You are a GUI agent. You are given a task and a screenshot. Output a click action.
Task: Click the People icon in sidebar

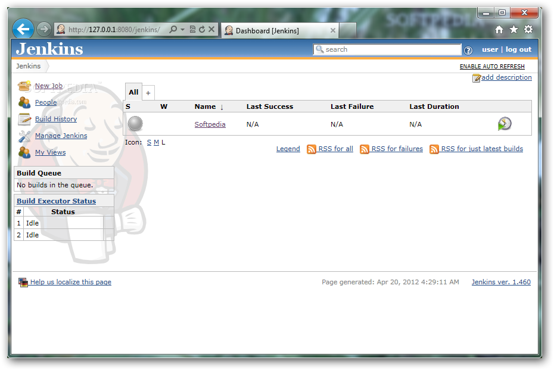tap(24, 102)
